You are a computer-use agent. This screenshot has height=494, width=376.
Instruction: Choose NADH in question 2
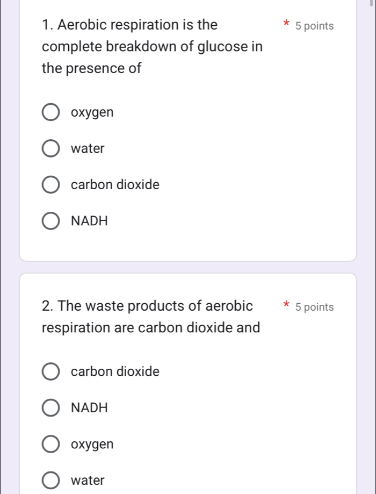(x=50, y=407)
